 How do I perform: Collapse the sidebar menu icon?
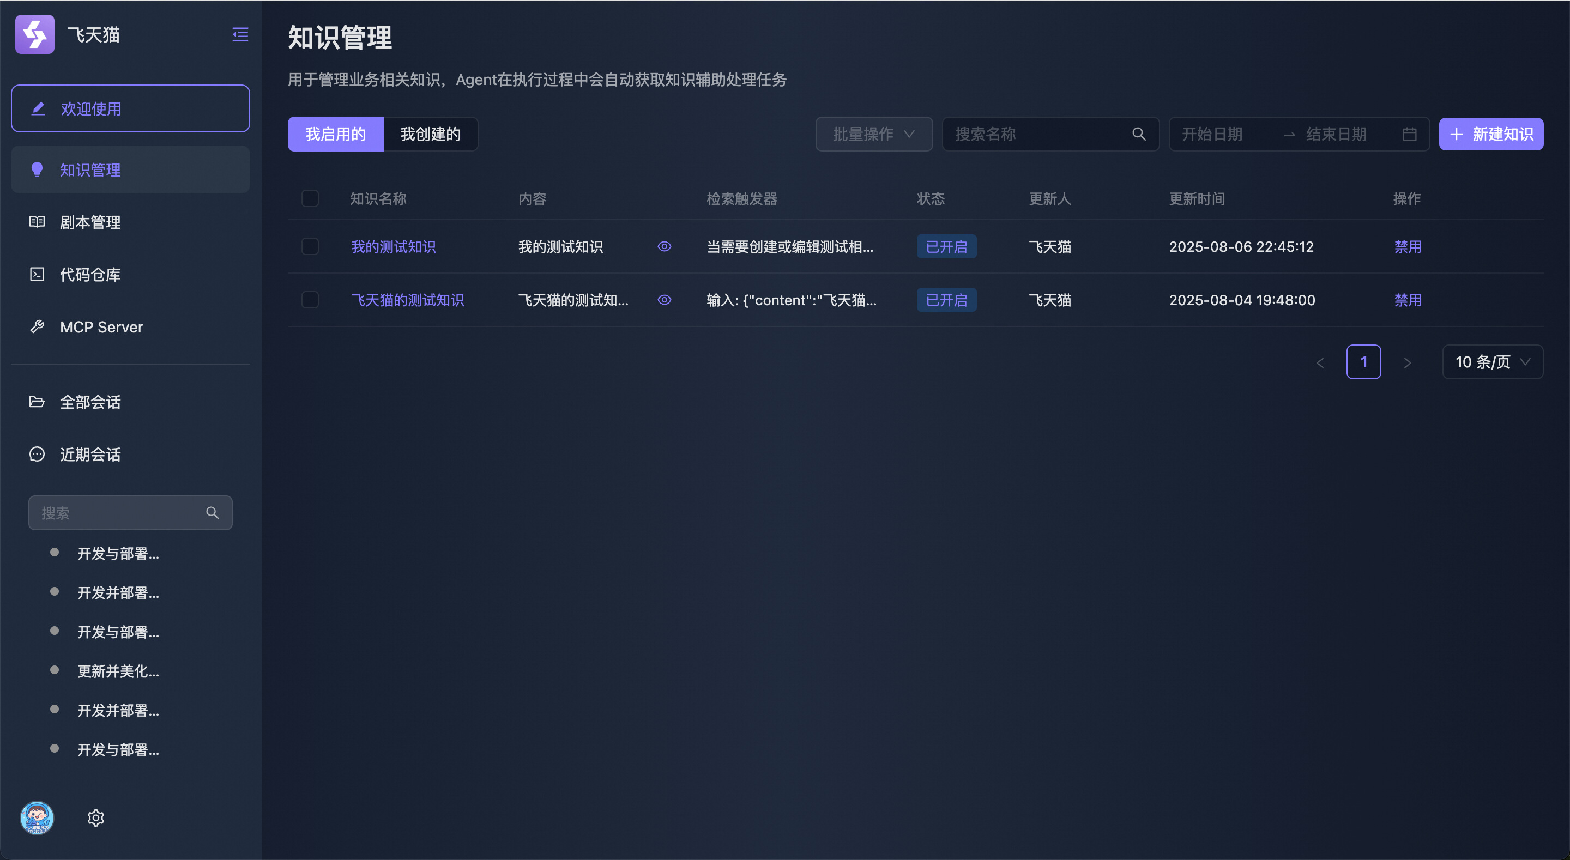click(x=240, y=34)
